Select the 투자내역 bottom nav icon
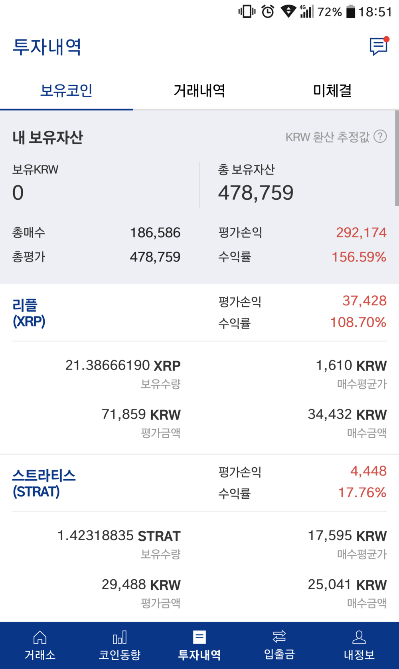Image resolution: width=399 pixels, height=669 pixels. [199, 638]
